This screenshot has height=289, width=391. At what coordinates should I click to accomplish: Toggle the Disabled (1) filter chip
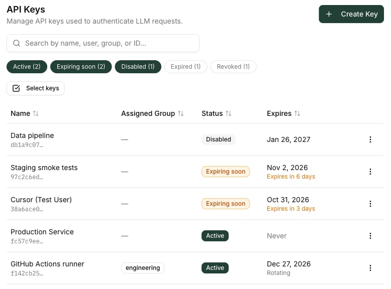click(138, 67)
